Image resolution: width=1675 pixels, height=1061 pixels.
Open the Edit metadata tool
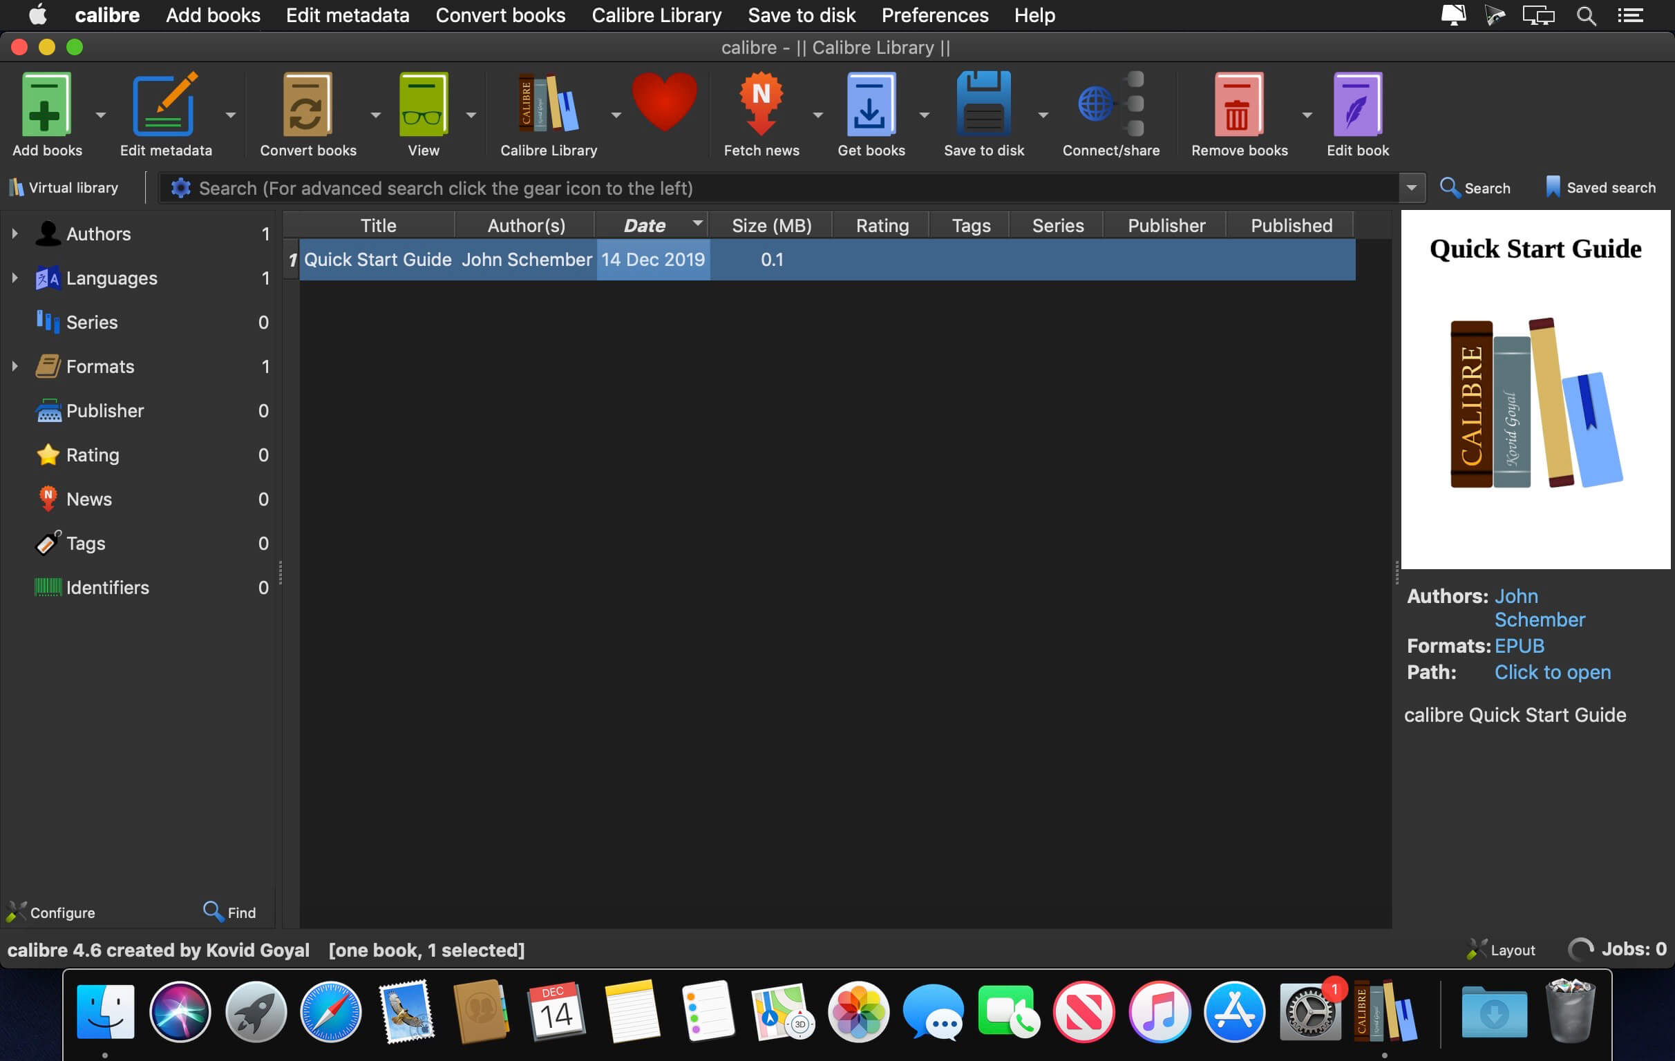(x=165, y=104)
